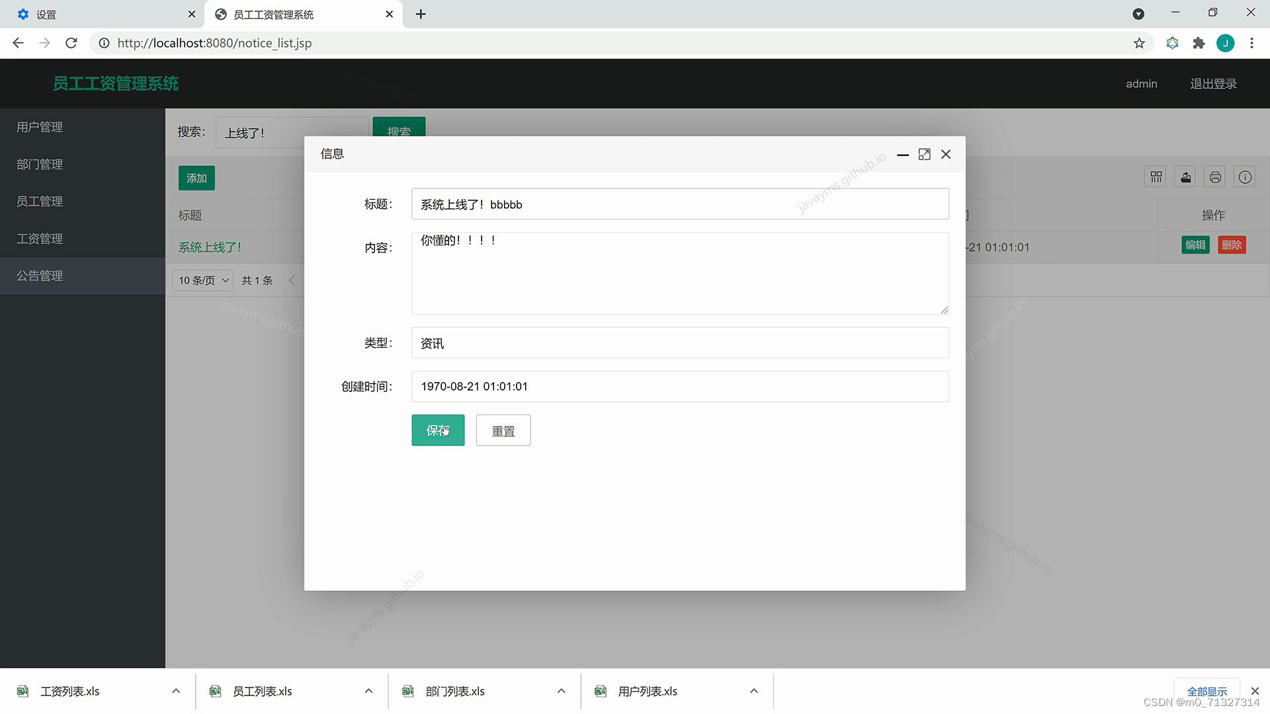Image resolution: width=1270 pixels, height=714 pixels.
Task: Click the export data icon
Action: pos(1185,177)
